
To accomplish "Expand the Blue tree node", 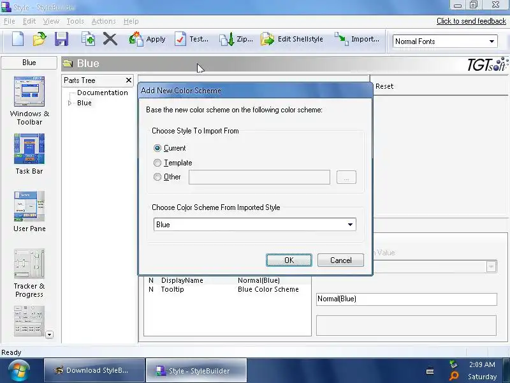I will [69, 103].
